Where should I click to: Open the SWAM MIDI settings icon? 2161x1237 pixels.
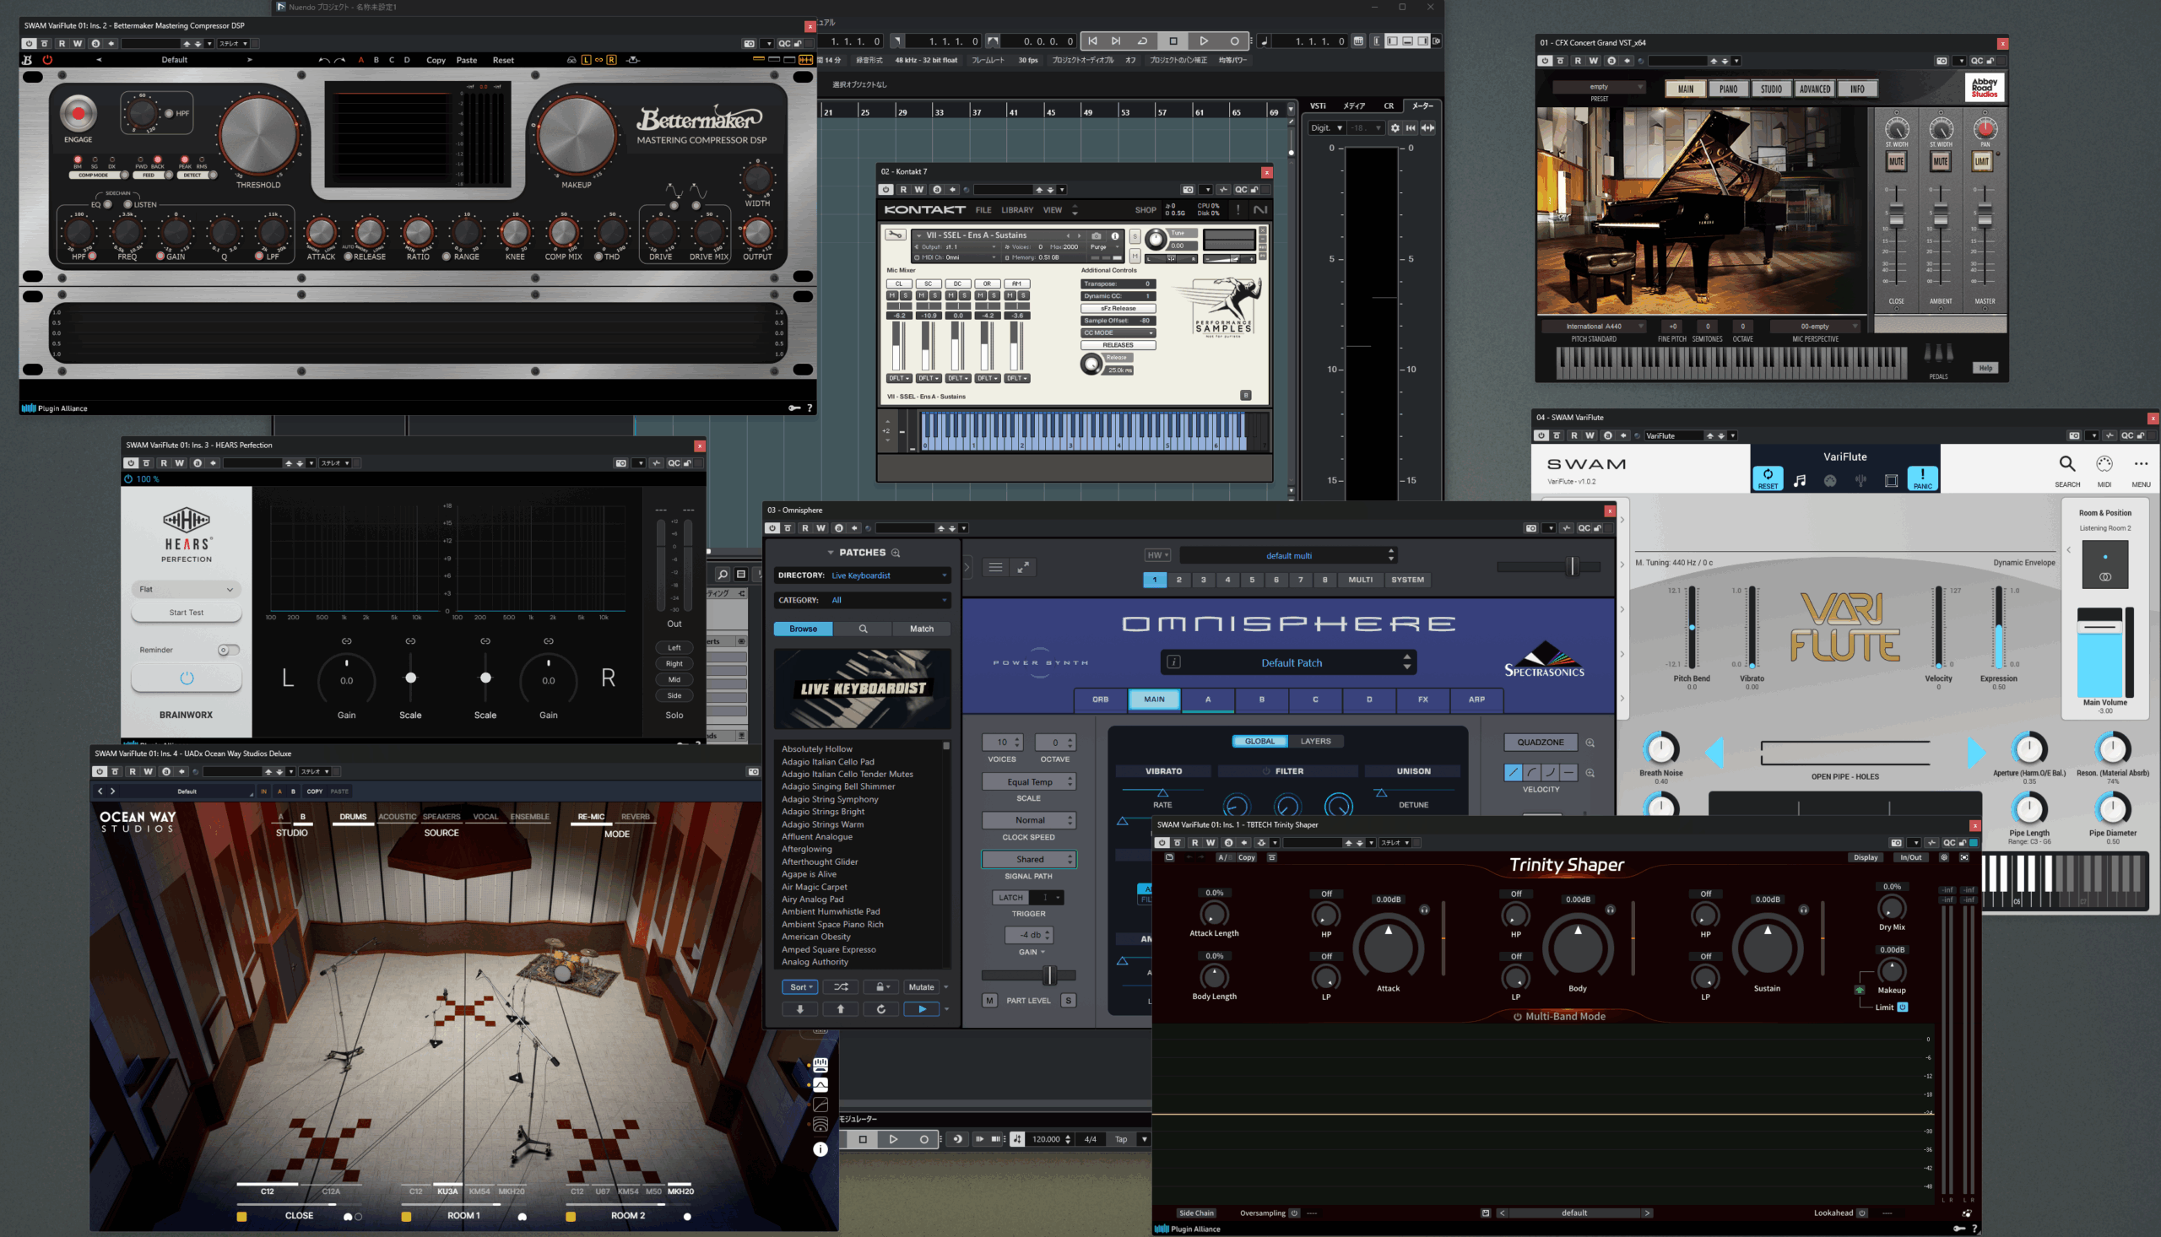(x=2104, y=465)
